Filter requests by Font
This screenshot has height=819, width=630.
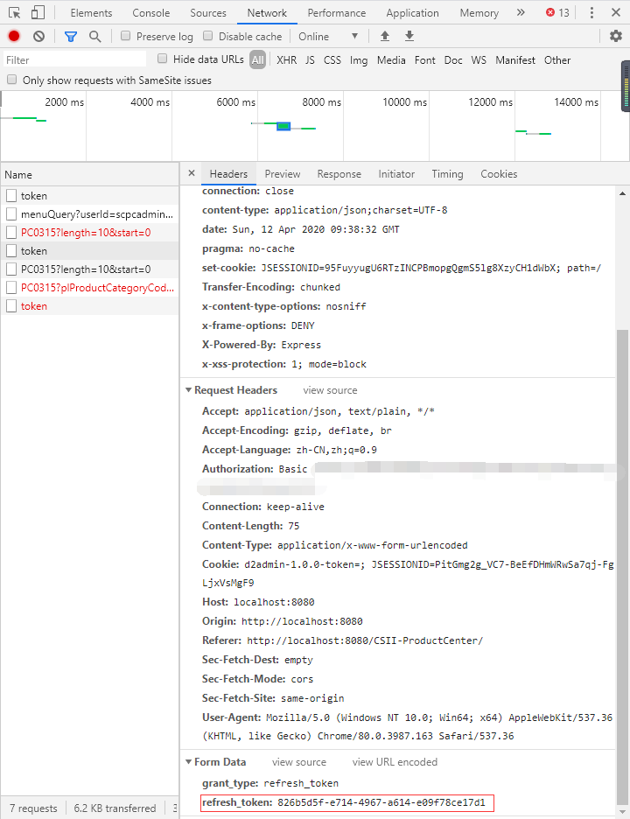[x=424, y=60]
